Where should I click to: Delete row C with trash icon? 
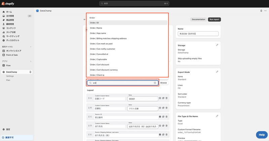166,117
